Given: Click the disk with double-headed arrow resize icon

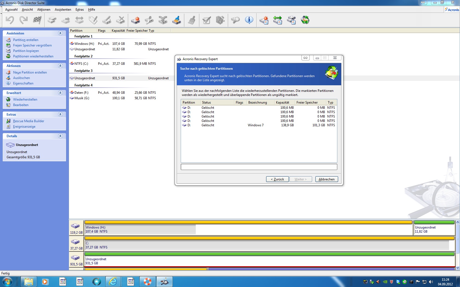Looking at the screenshot, I should click(x=79, y=20).
